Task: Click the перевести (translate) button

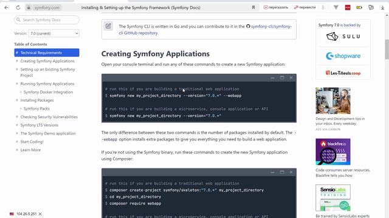Action: coord(305,7)
